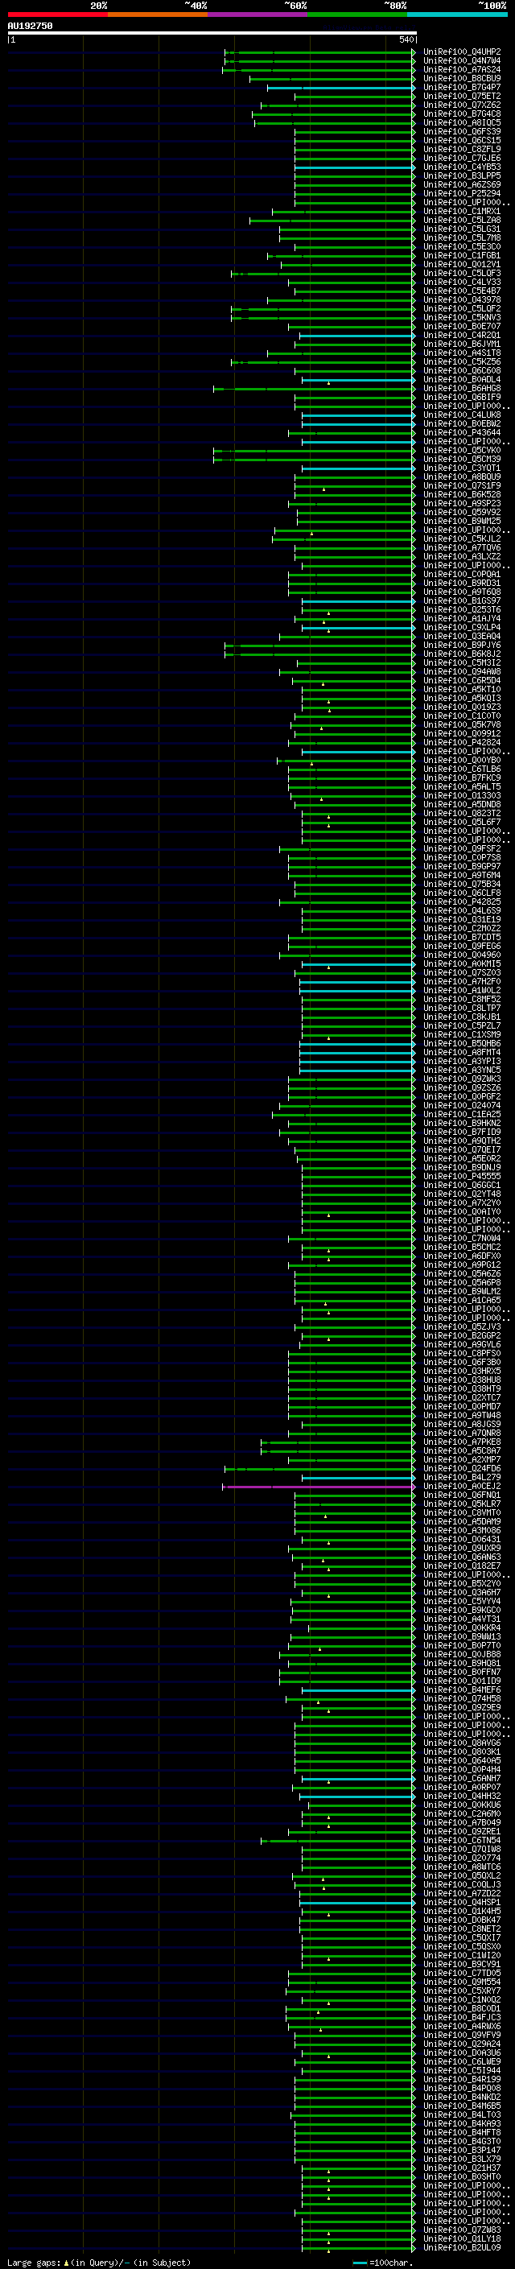
Task: Select the AU192750 query label
Action: pyautogui.click(x=30, y=26)
